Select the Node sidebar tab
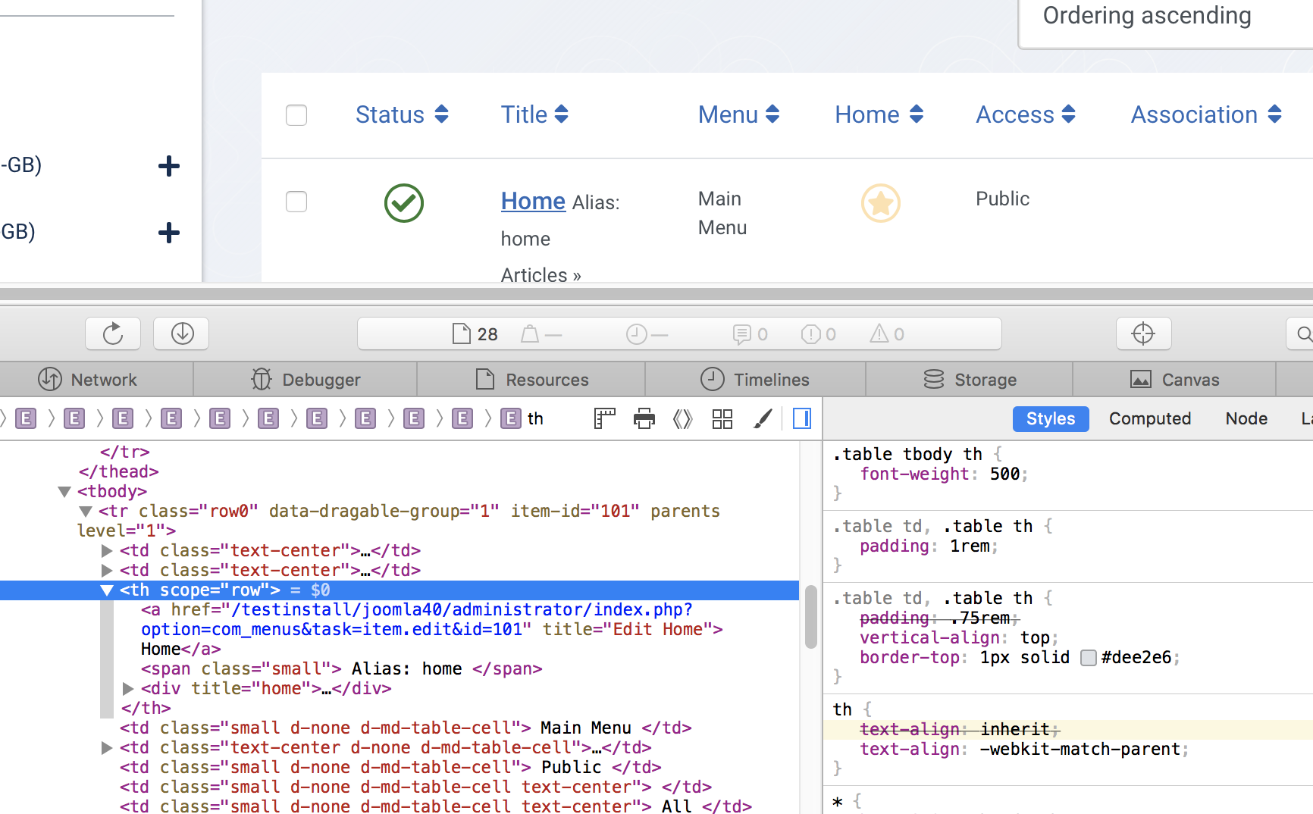 coord(1246,418)
